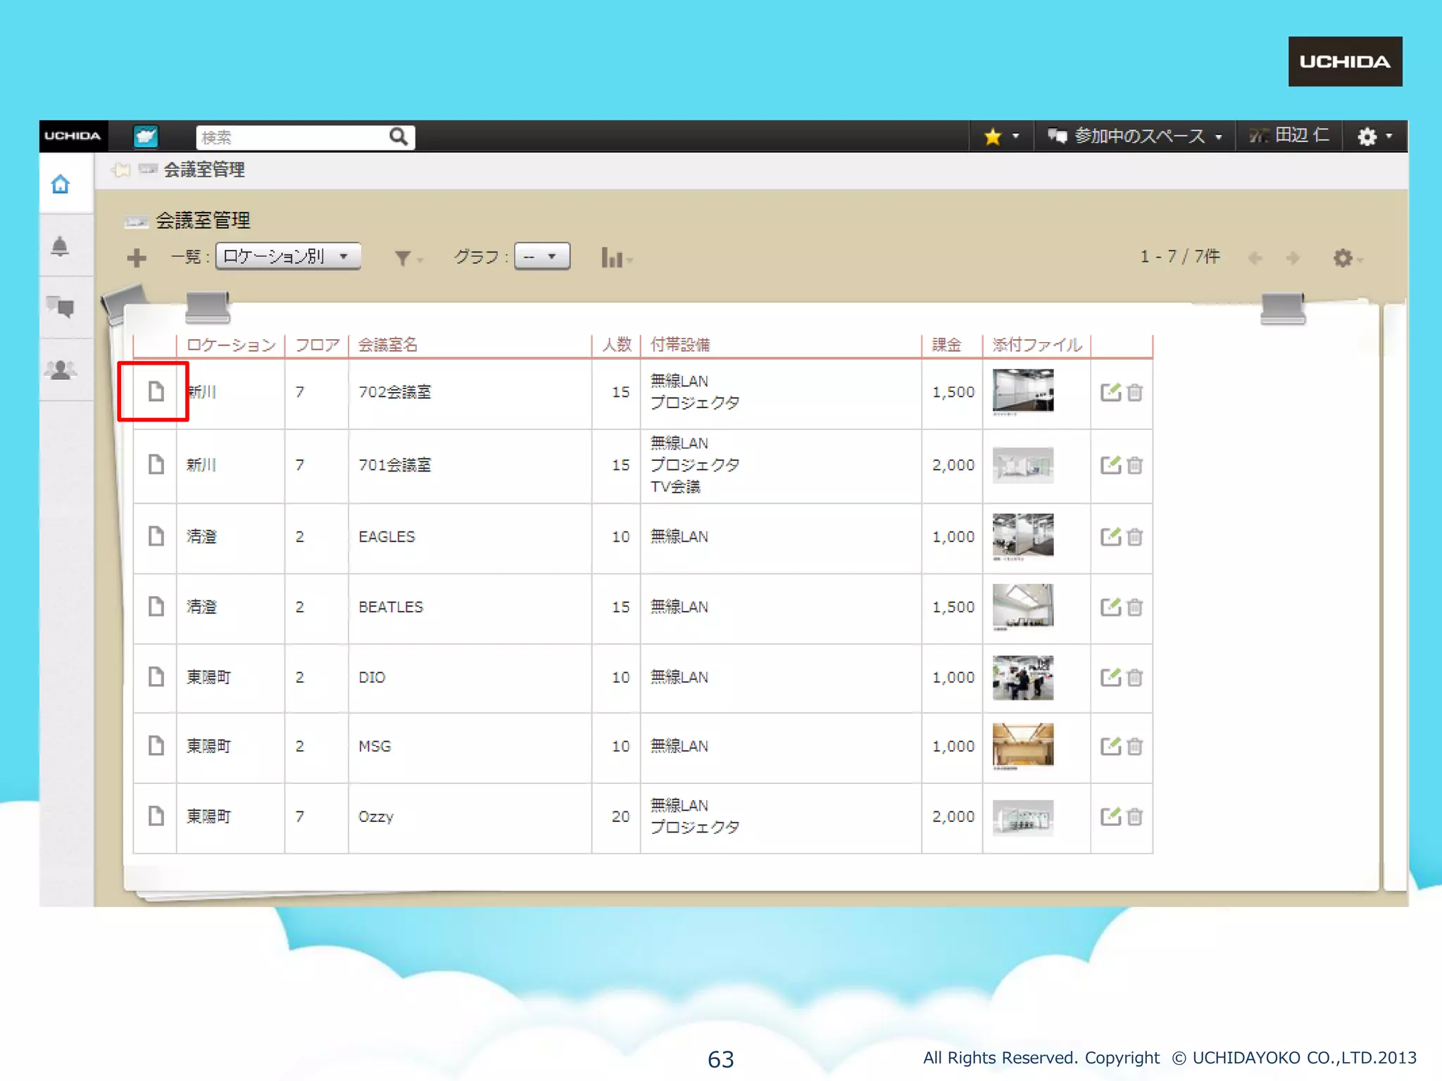Open the notifications bell in sidebar

coord(61,246)
